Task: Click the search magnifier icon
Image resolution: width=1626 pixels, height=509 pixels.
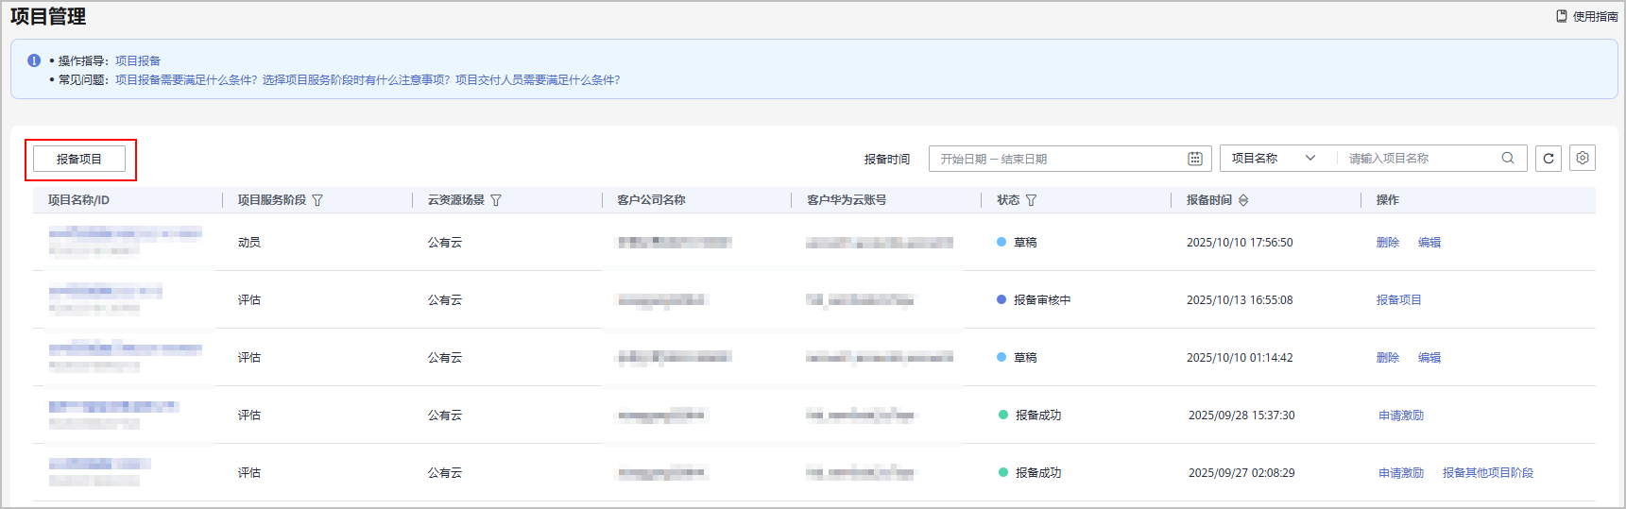Action: 1508,159
